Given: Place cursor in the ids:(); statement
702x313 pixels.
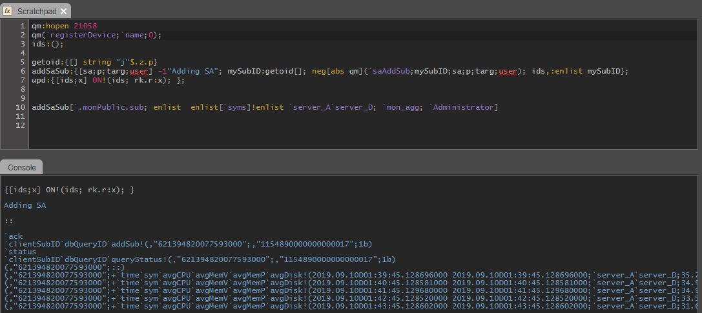Looking at the screenshot, I should 47,44.
